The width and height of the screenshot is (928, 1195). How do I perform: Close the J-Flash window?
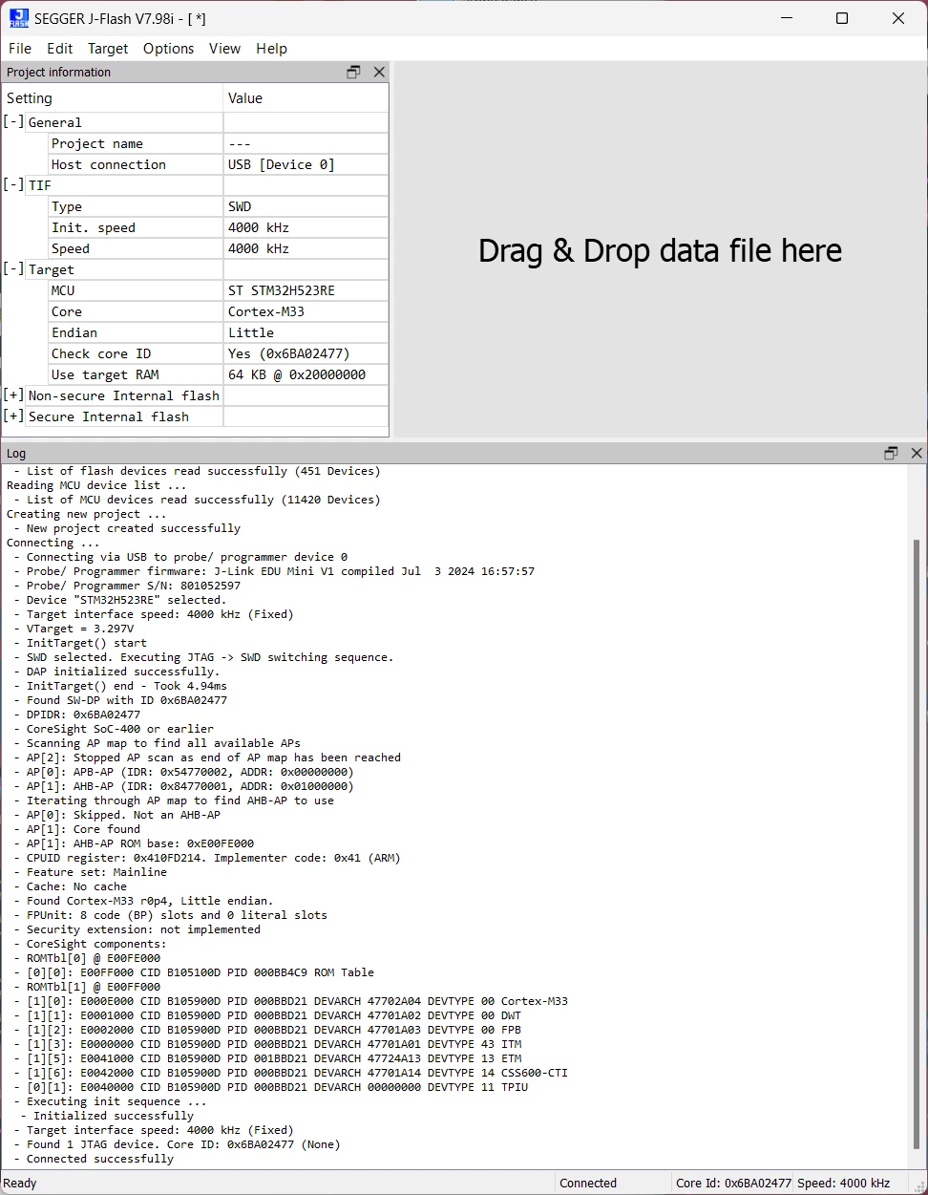[x=898, y=18]
